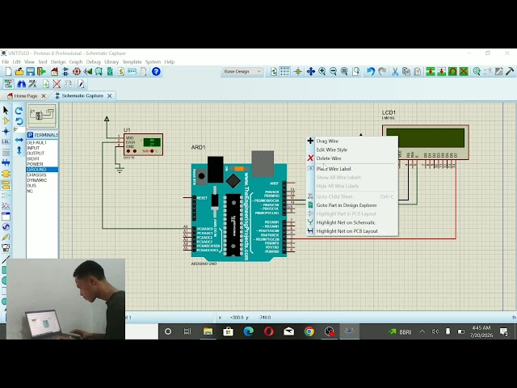
Task: Click the Block Delete green X icon
Action: 464,72
